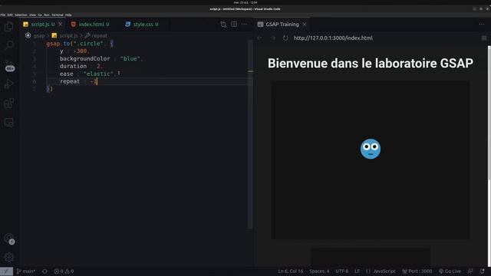491x276 pixels.
Task: Split the editor to the right
Action: pos(234,25)
